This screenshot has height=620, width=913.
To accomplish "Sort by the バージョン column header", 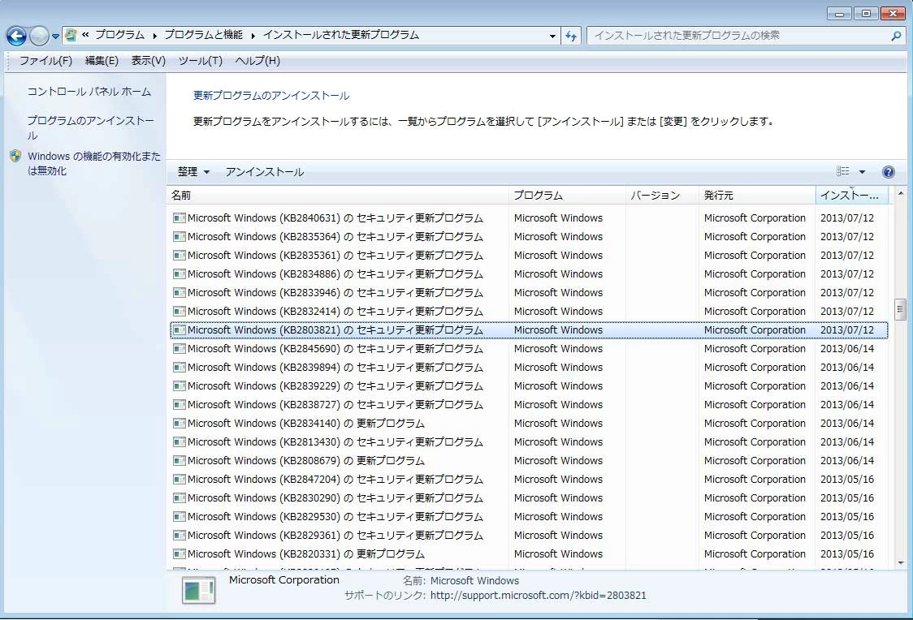I will [662, 196].
